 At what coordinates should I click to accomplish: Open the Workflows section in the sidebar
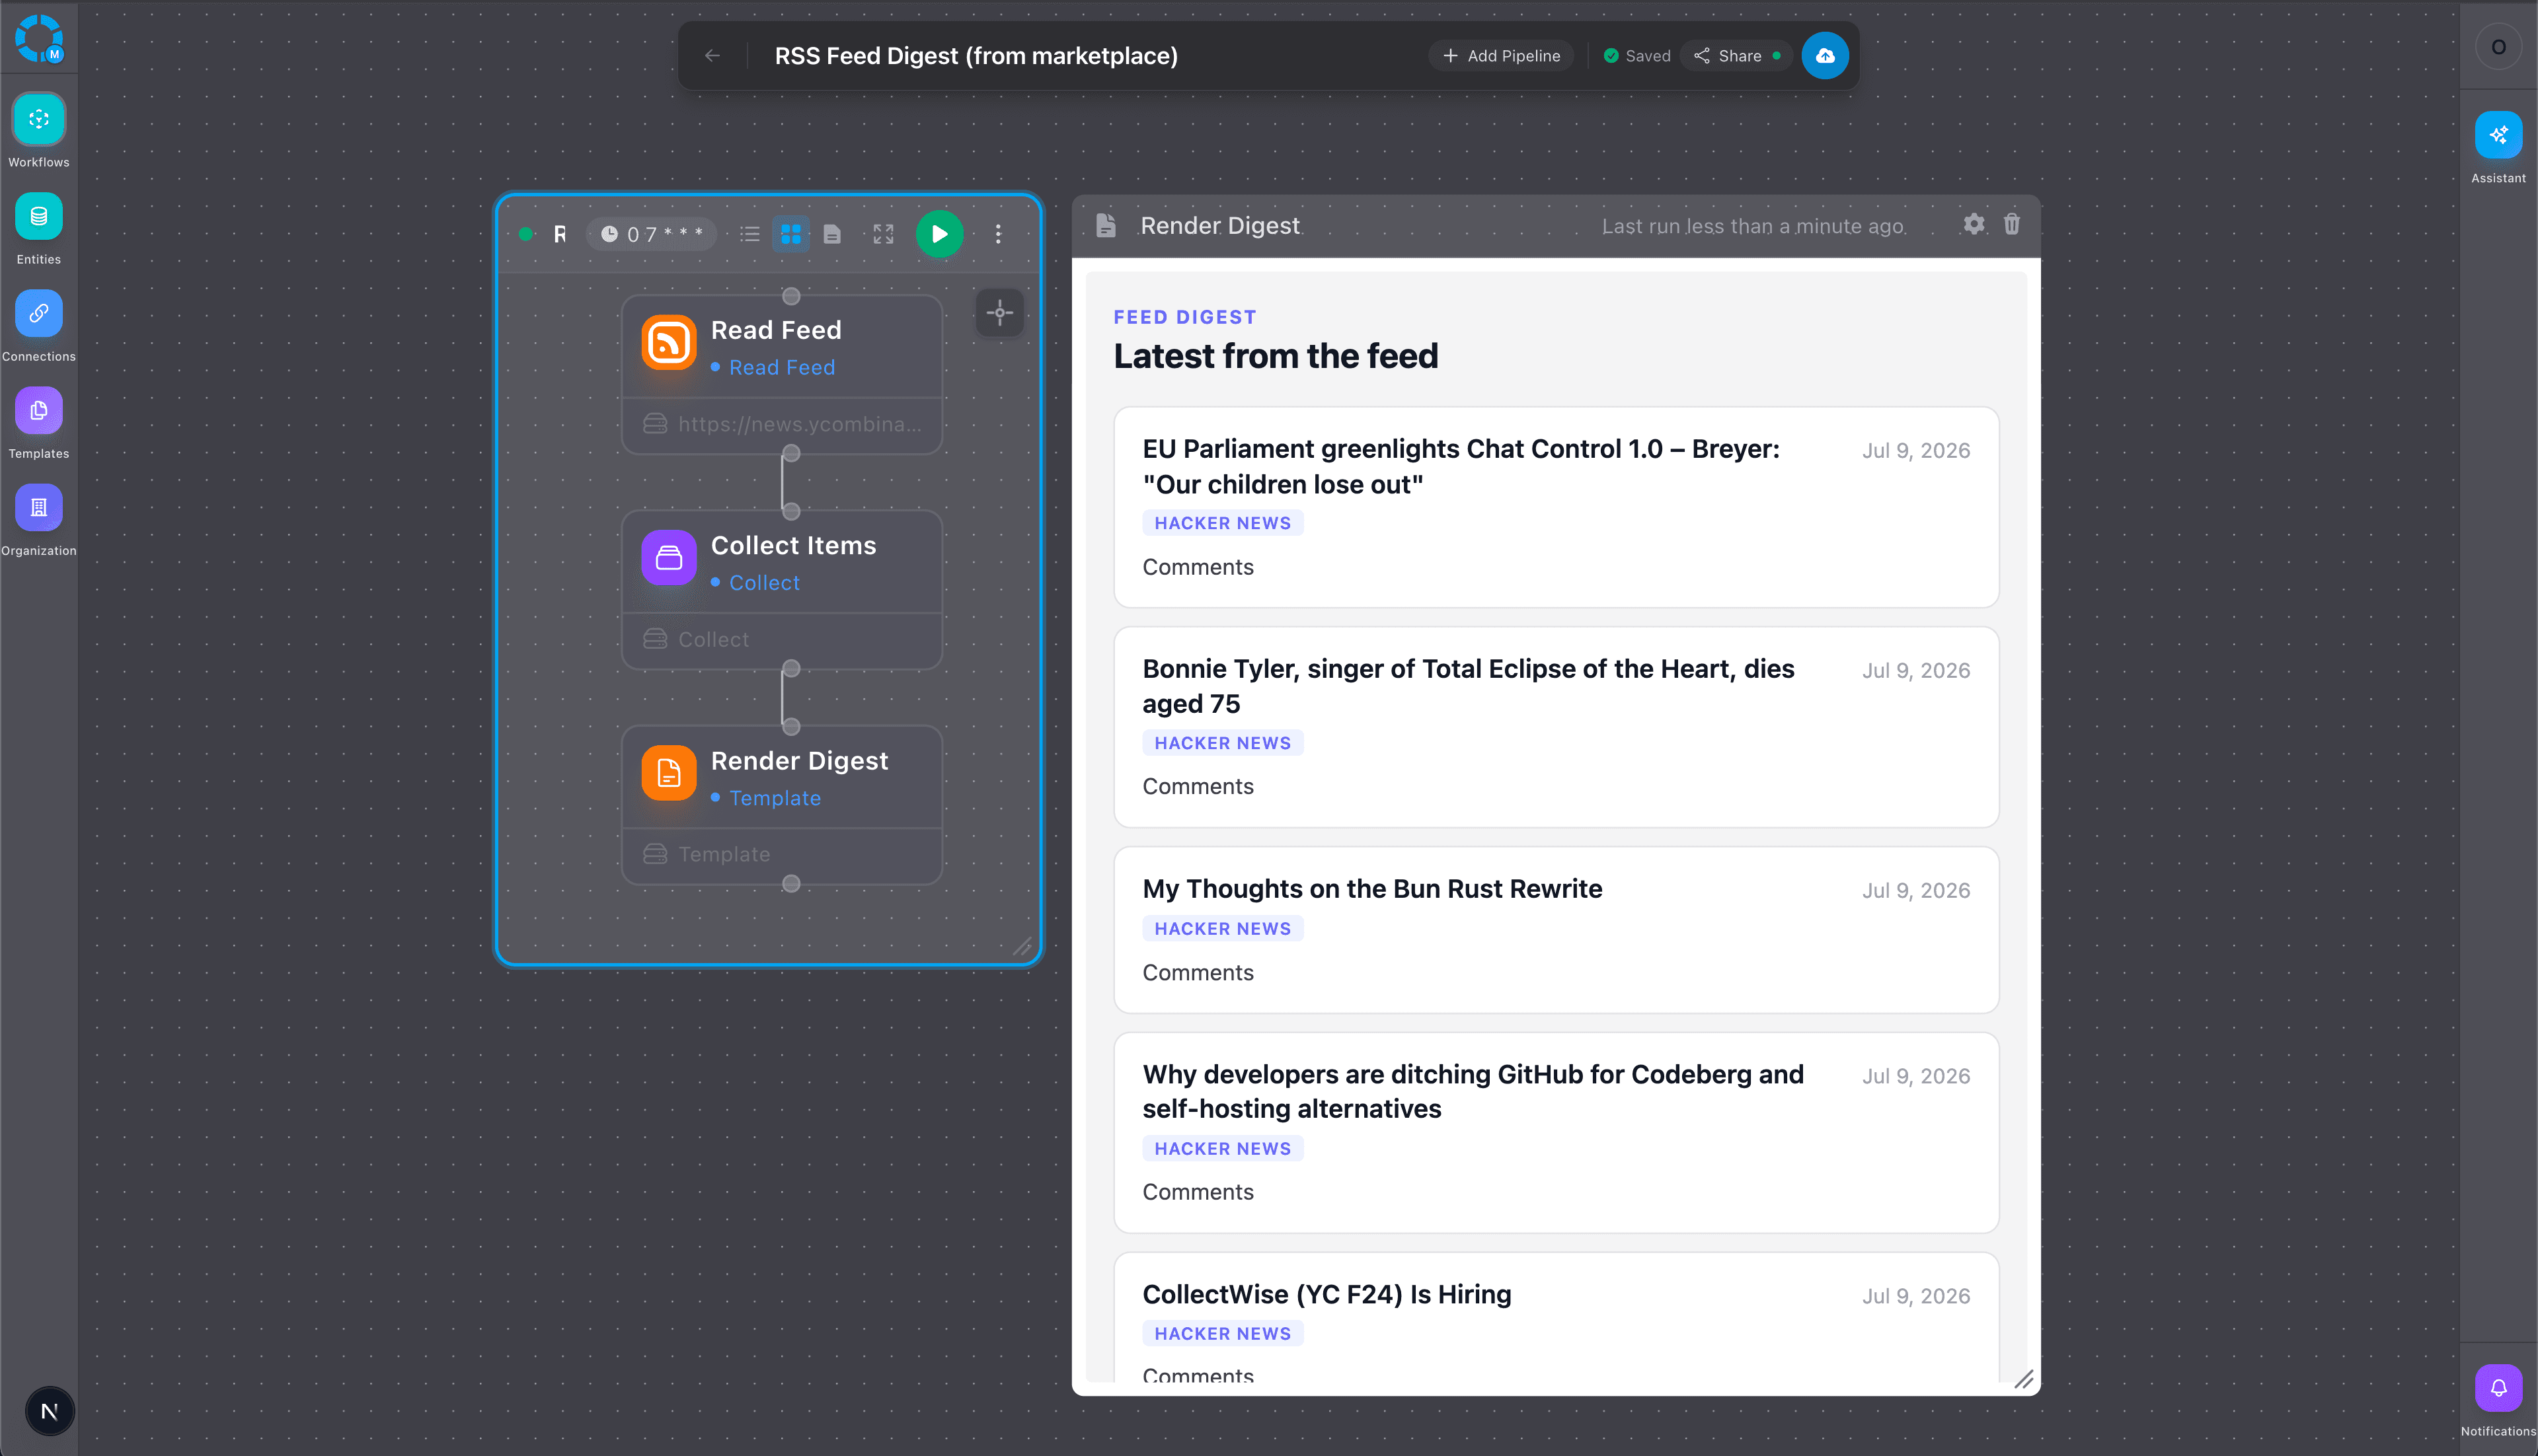click(39, 120)
